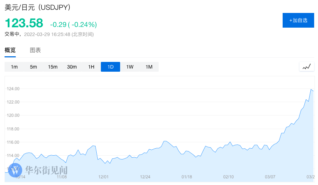The height and width of the screenshot is (185, 318).
Task: Select the active 1D timeframe
Action: click(111, 67)
